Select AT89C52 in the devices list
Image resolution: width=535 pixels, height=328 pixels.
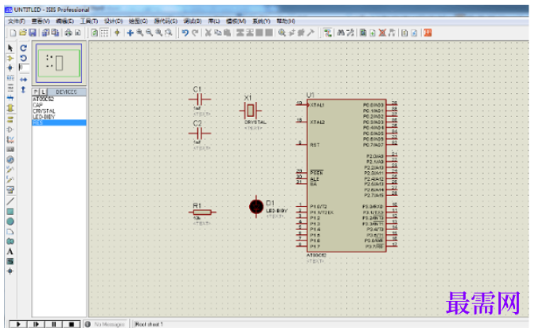[x=43, y=99]
